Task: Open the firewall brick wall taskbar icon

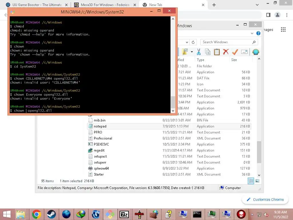Action: pos(154,214)
